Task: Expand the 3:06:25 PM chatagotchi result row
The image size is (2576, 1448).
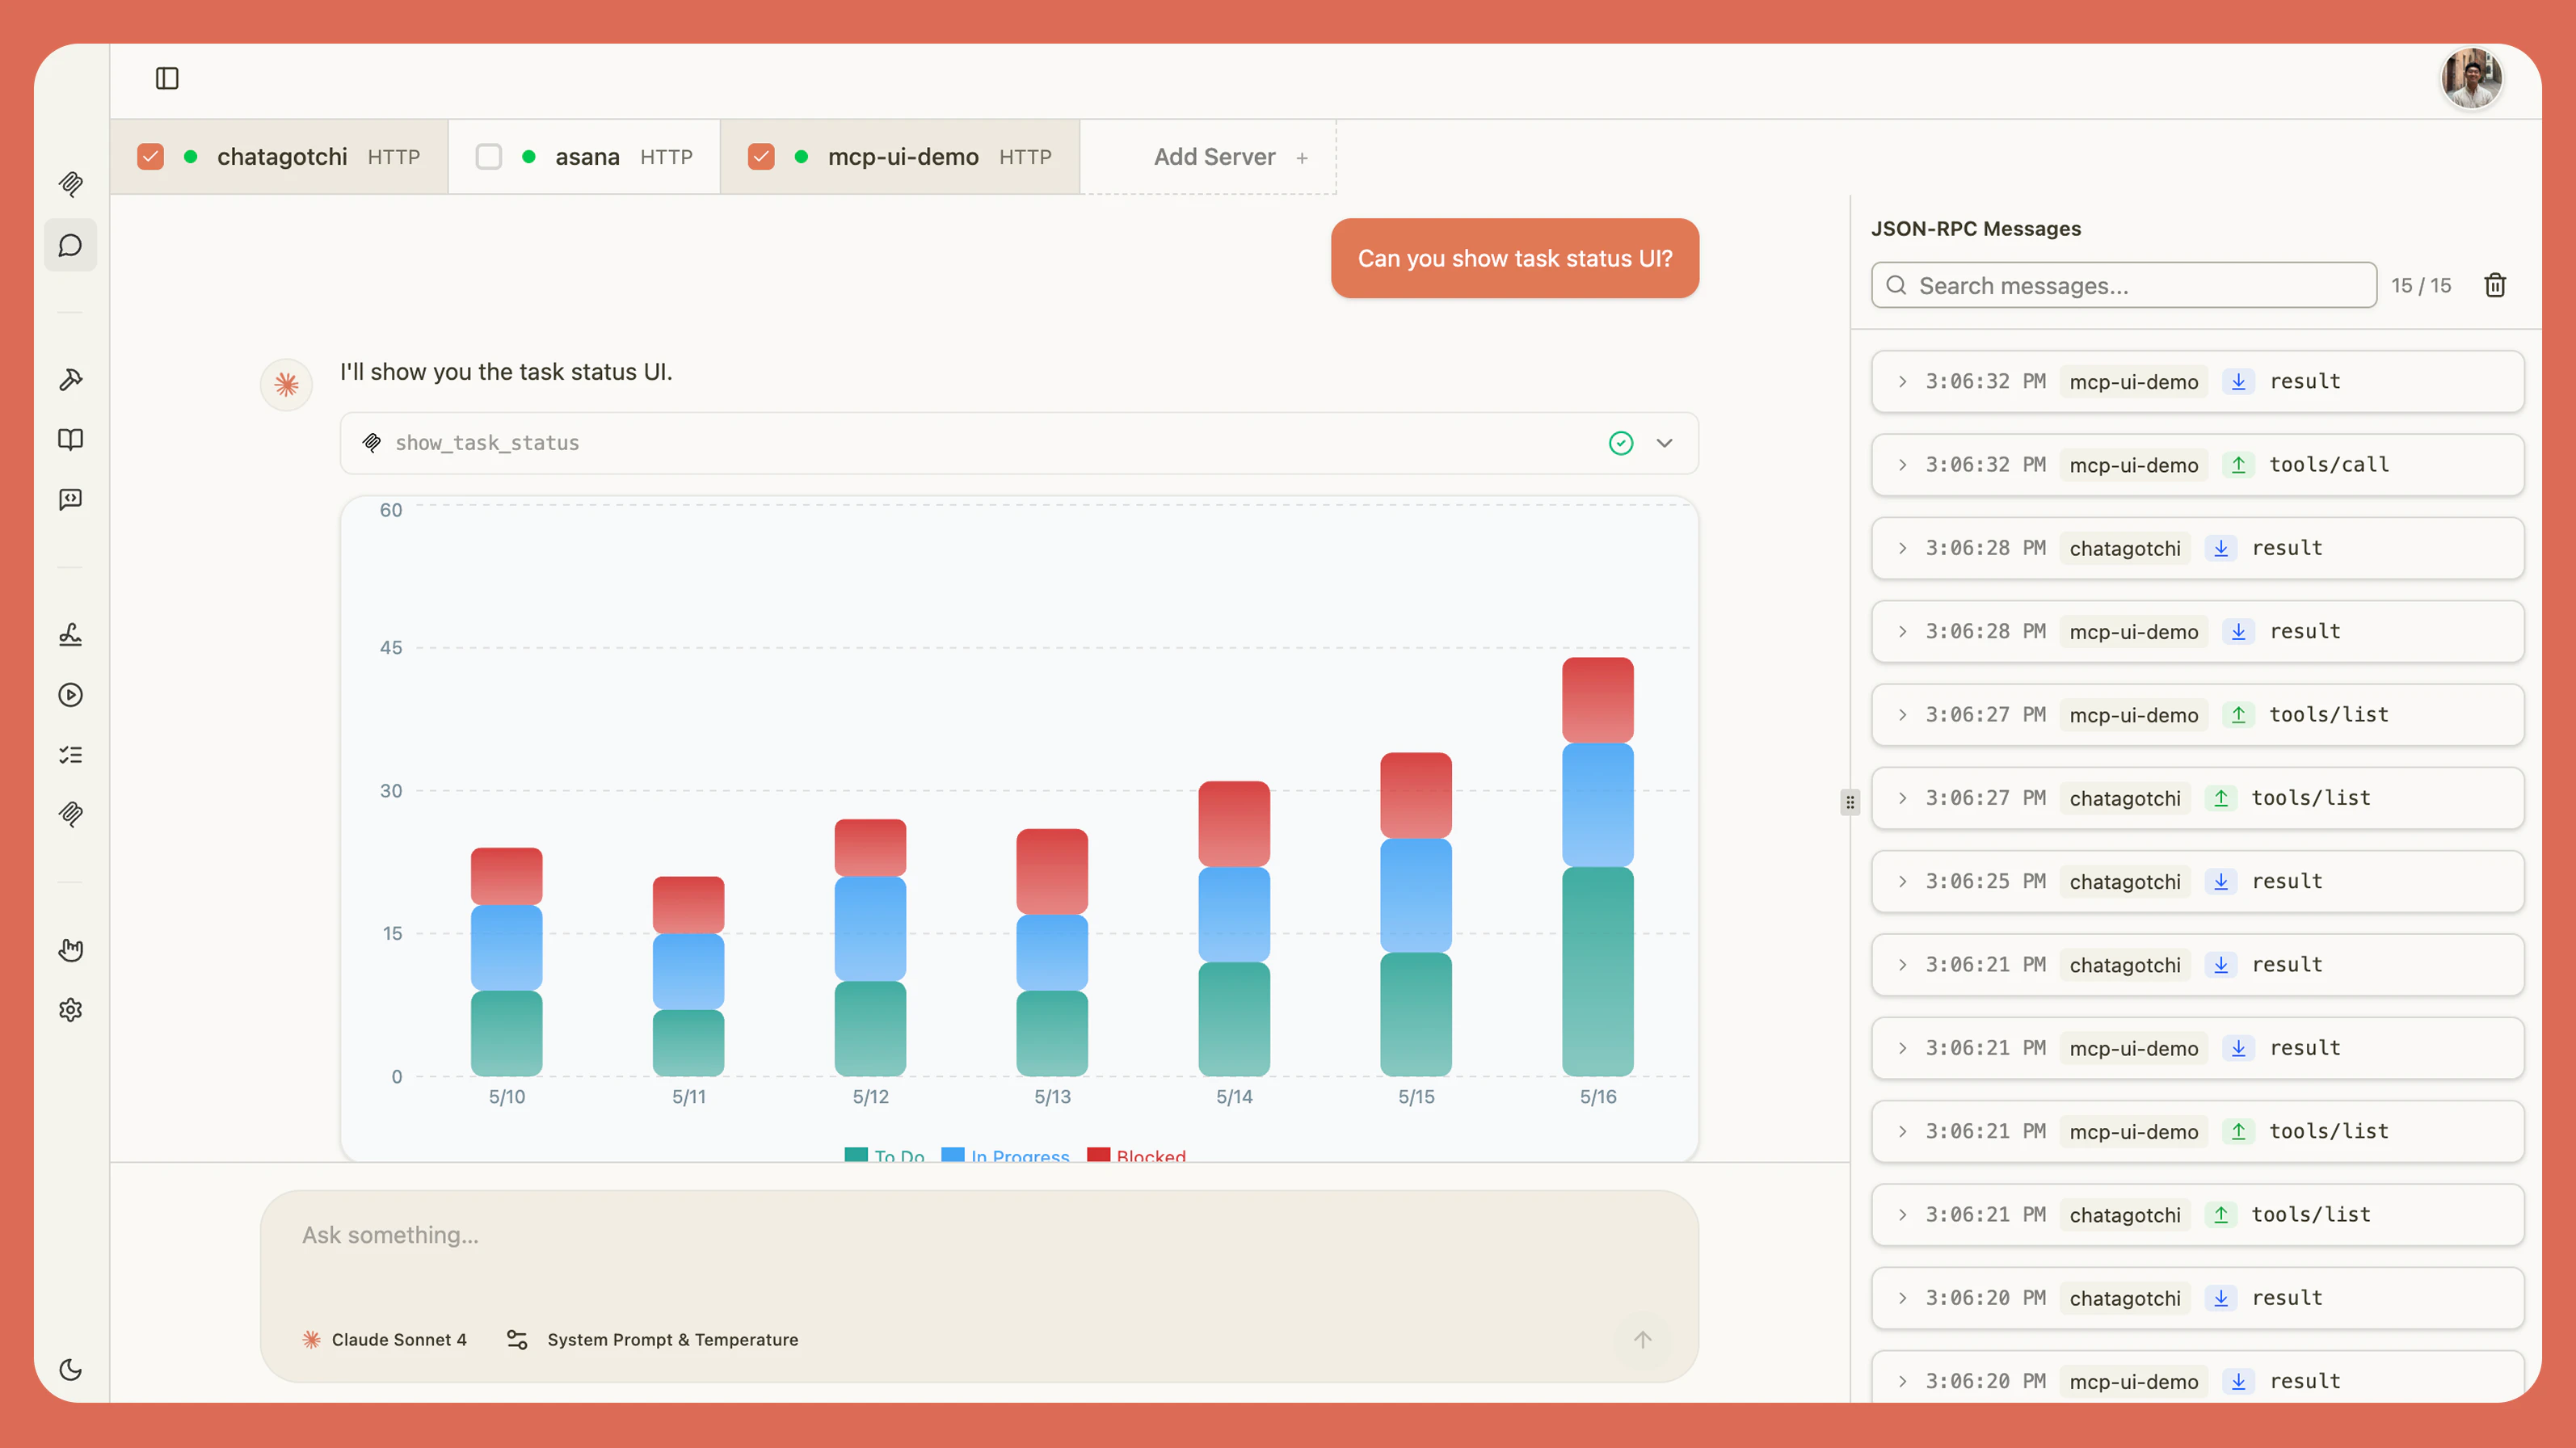Action: pos(1902,881)
